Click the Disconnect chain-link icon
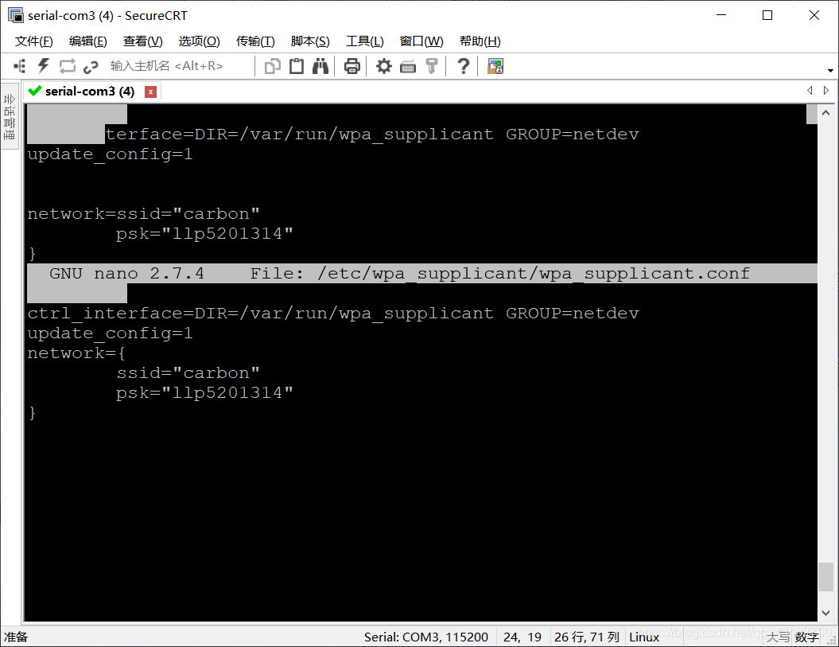The width and height of the screenshot is (839, 647). [x=91, y=66]
